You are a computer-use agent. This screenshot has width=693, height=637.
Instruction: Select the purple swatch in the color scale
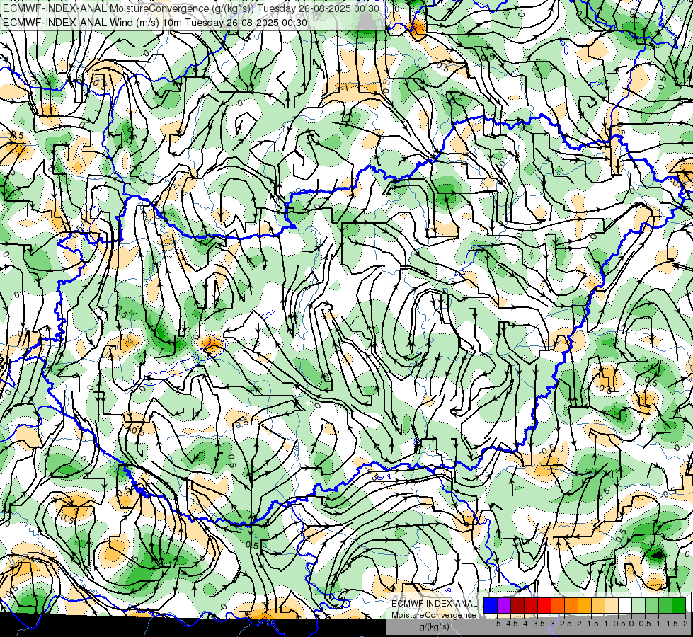click(x=504, y=606)
